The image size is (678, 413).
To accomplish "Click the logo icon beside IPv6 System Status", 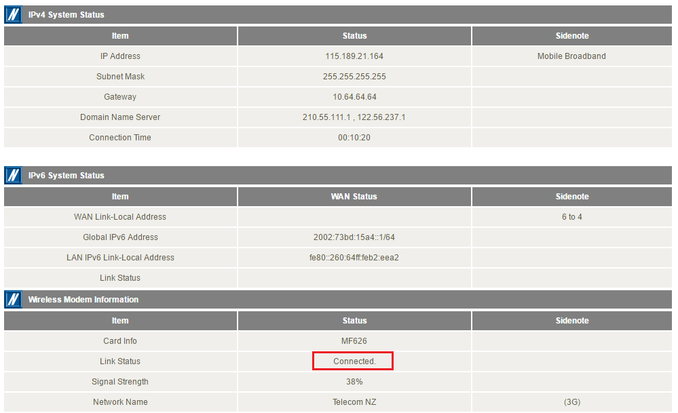I will [13, 176].
